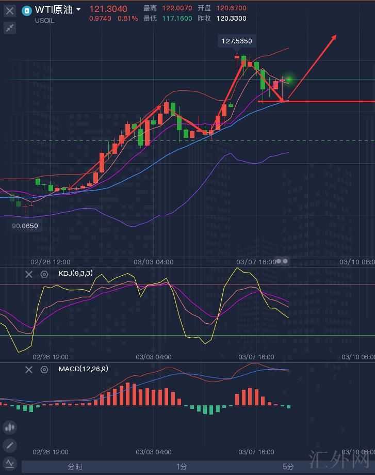
Task: Switch to the 5分 timeframe tab
Action: click(288, 467)
